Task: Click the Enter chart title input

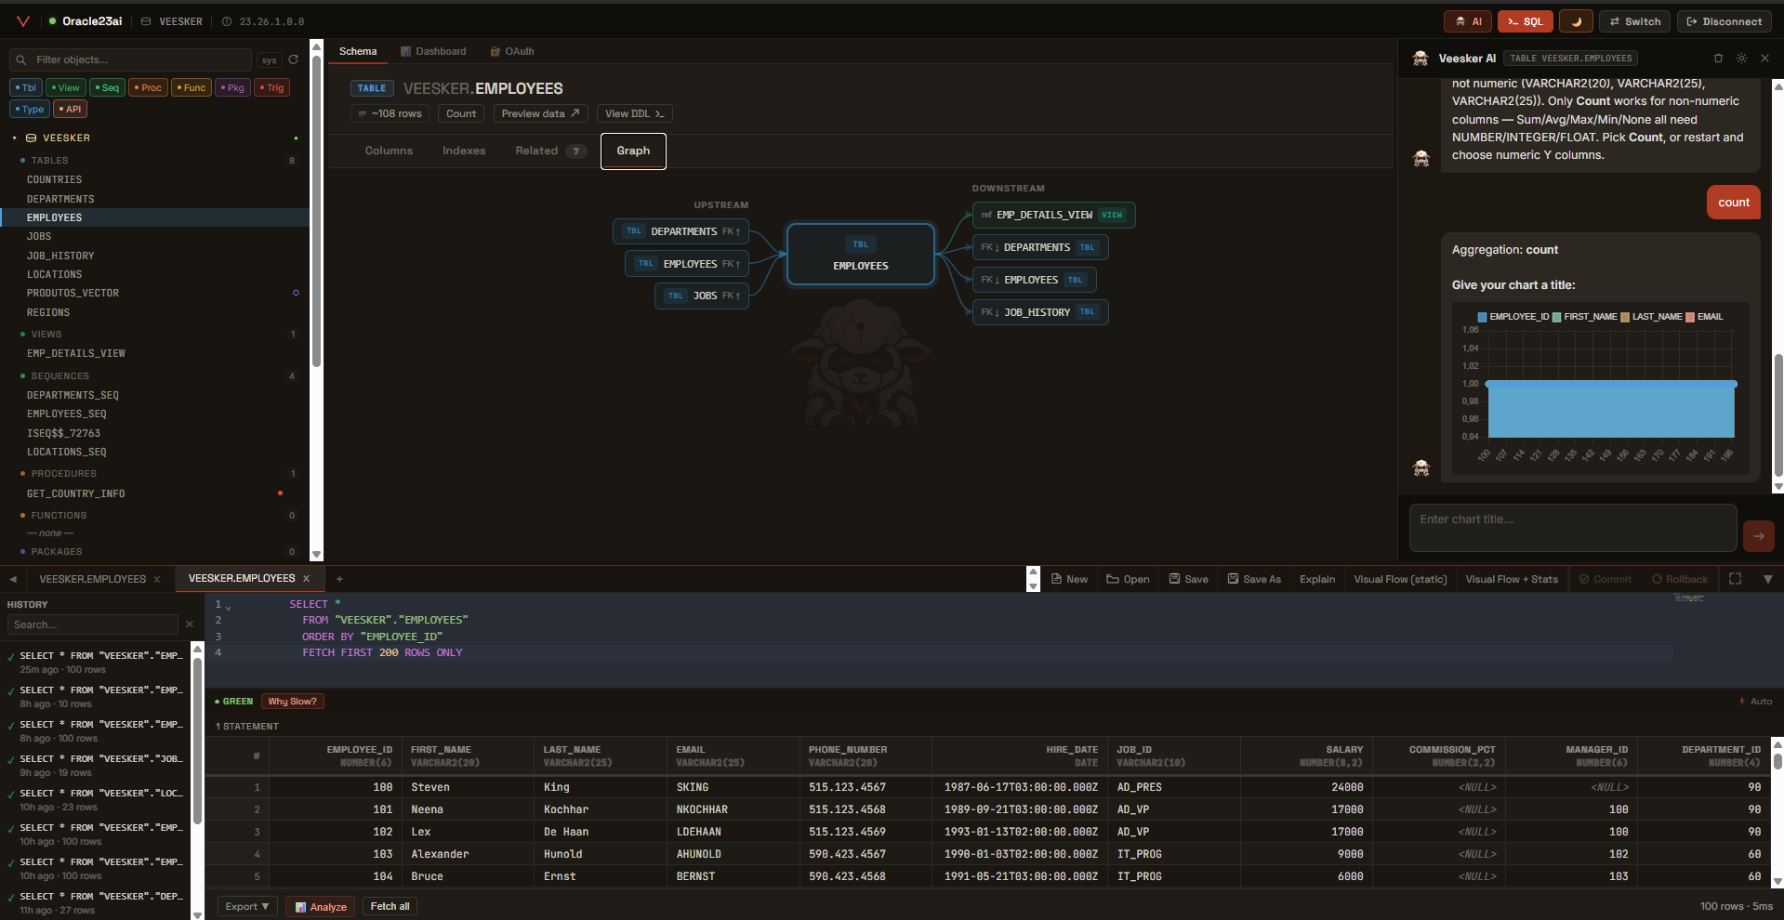Action: (x=1573, y=528)
